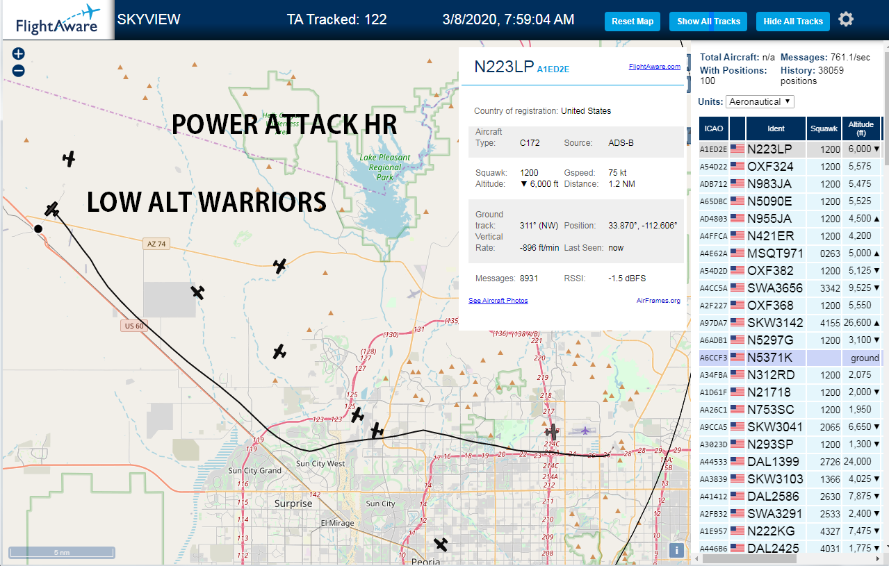The image size is (889, 566).
Task: Click the map attribution info icon
Action: pos(678,550)
